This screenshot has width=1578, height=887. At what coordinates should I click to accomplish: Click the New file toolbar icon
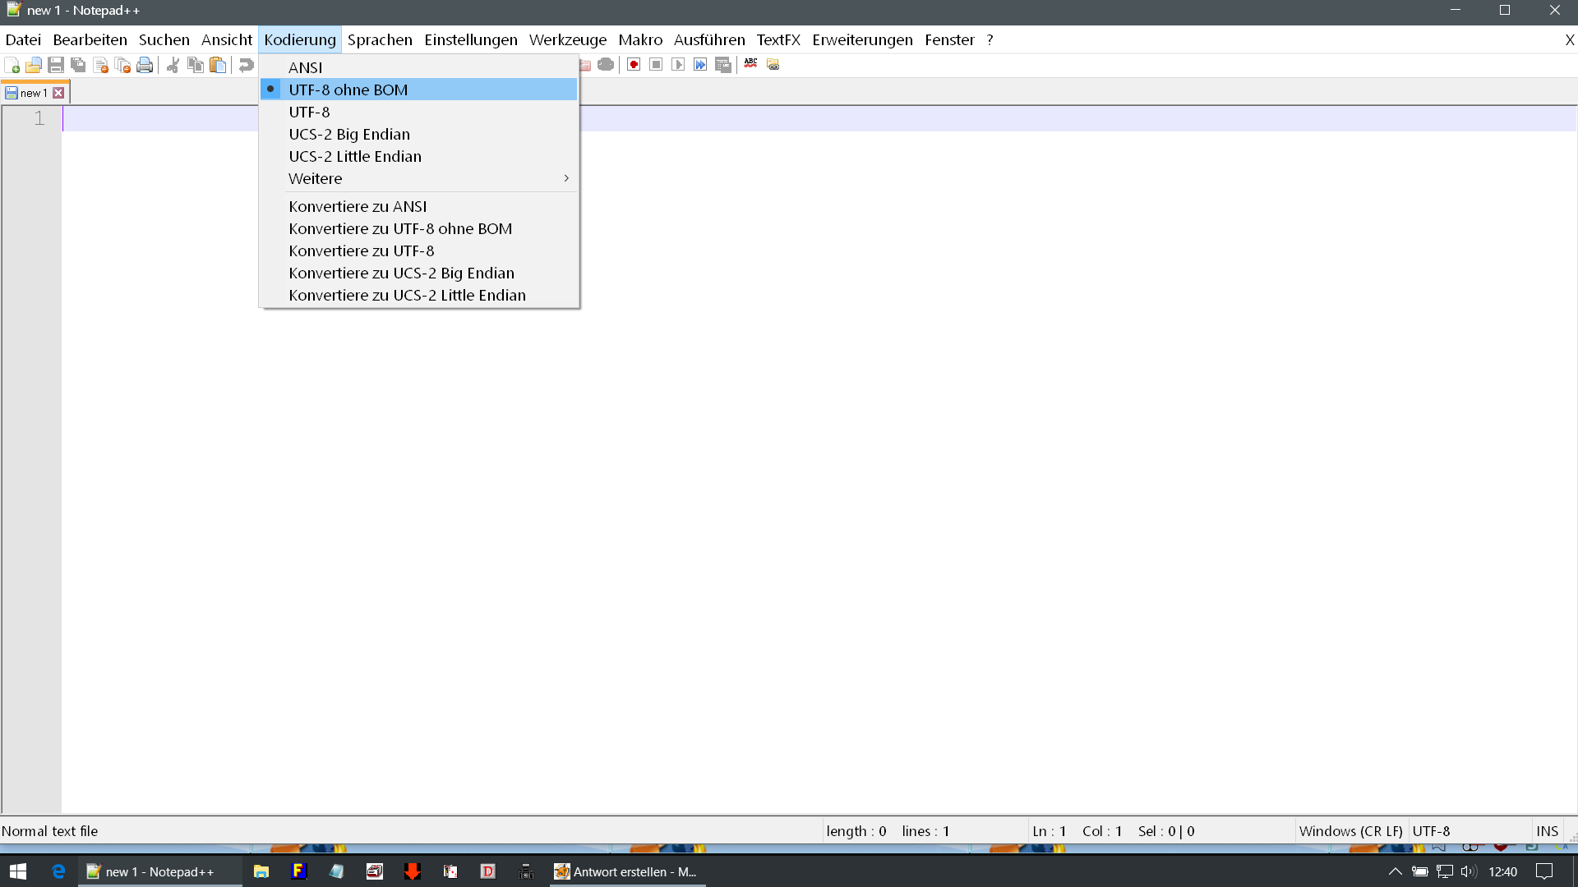point(12,65)
